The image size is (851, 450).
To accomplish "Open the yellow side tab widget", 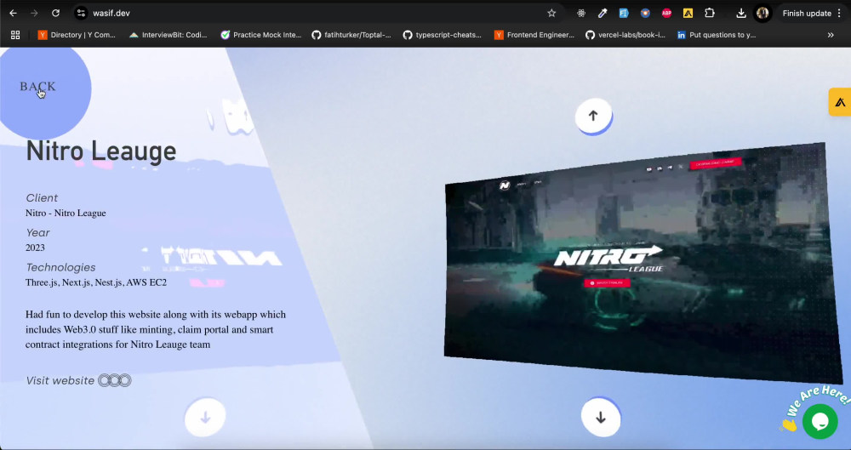I will click(840, 102).
